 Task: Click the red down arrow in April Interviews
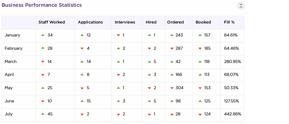[x=119, y=75]
